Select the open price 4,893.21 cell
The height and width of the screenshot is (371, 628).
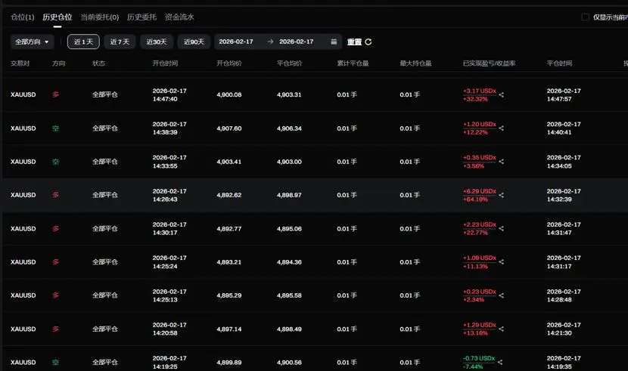pos(229,262)
